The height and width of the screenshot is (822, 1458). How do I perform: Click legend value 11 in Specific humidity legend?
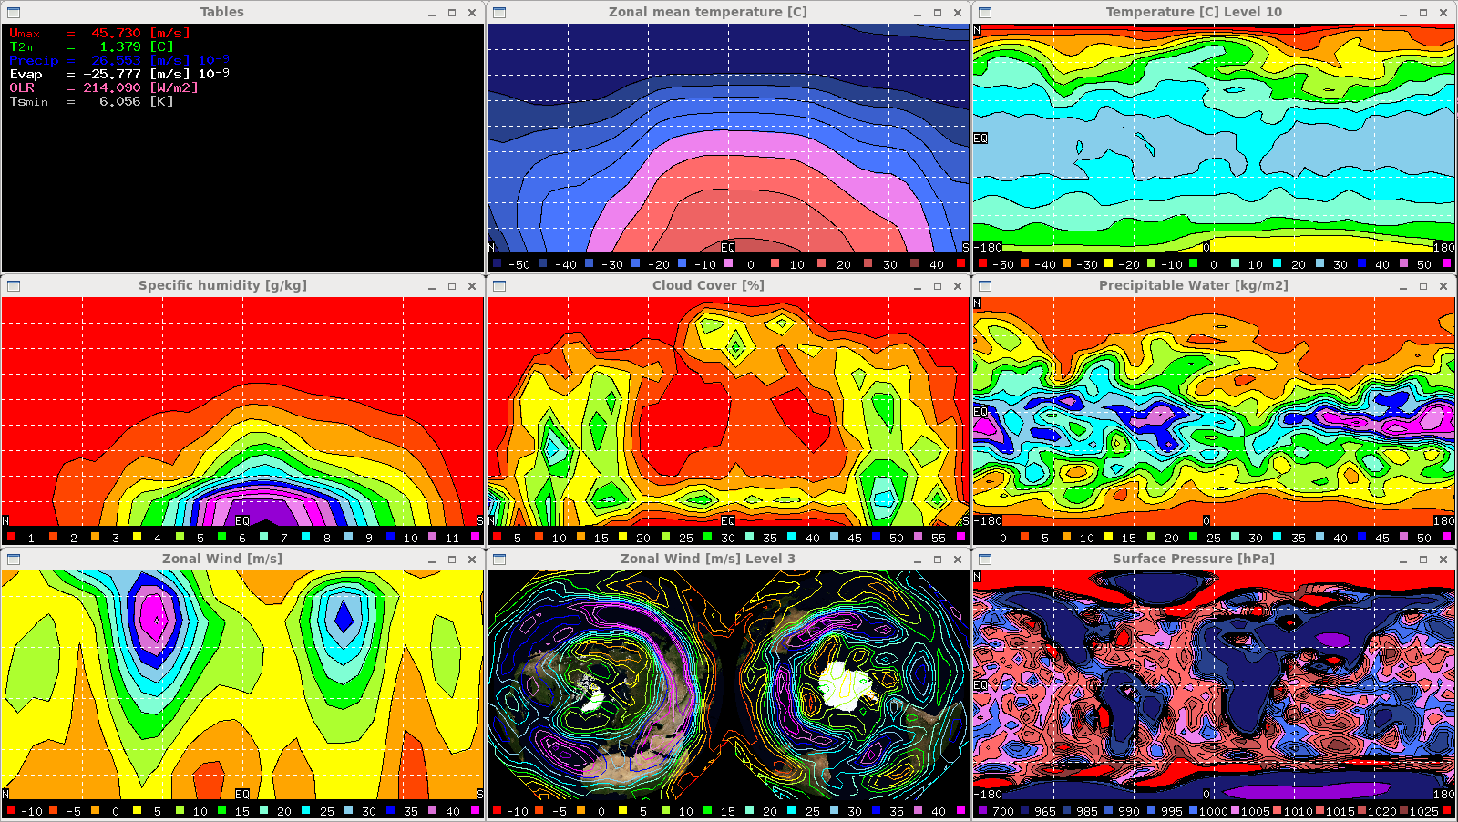click(452, 538)
